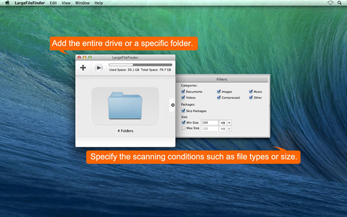
Task: Click the filters drawer gear handle
Action: [173, 105]
